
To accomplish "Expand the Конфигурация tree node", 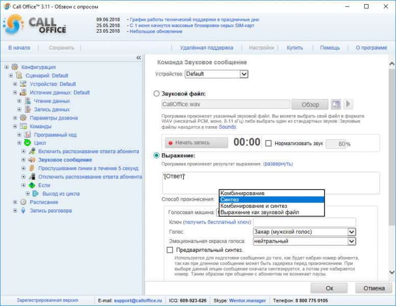I will click(x=7, y=67).
